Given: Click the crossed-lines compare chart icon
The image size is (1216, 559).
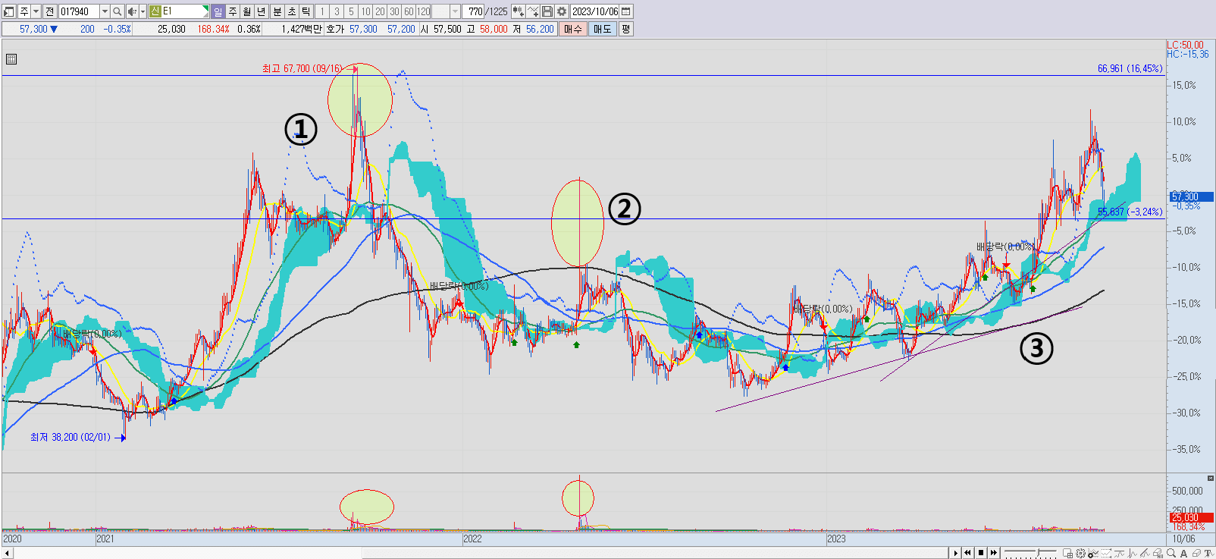Looking at the screenshot, I should (x=533, y=11).
